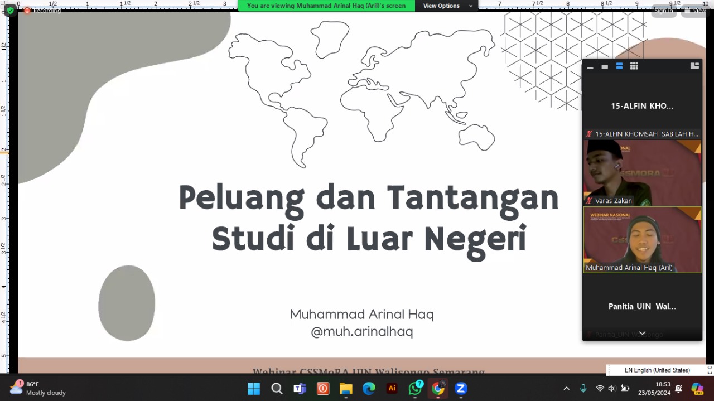Toggle the microphone icon in system tray
This screenshot has height=401, width=714.
coord(583,388)
